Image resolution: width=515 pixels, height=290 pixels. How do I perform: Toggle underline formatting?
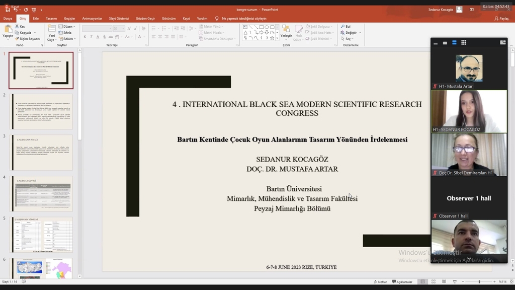[x=98, y=37]
